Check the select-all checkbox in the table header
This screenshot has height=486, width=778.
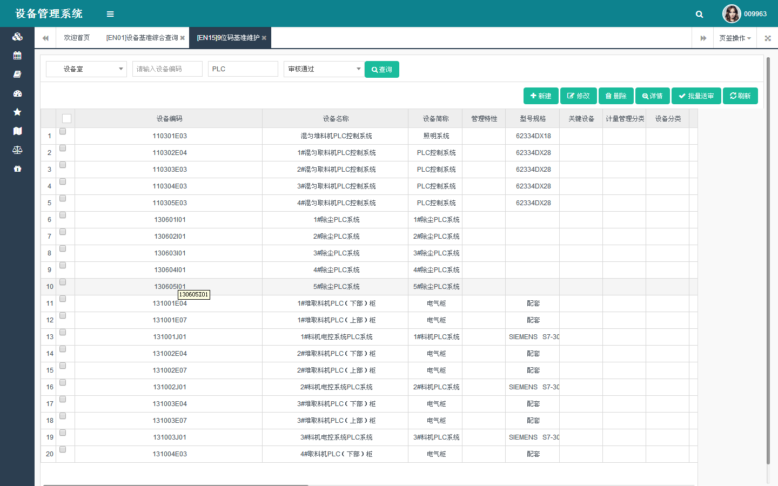[x=66, y=119]
